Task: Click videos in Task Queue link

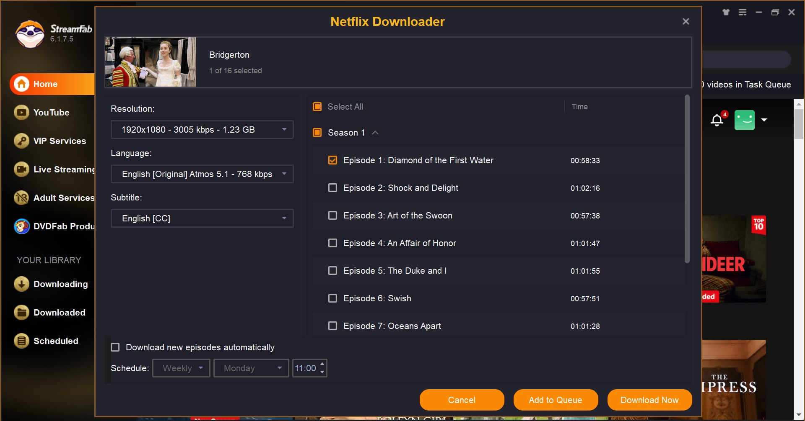Action: click(747, 85)
